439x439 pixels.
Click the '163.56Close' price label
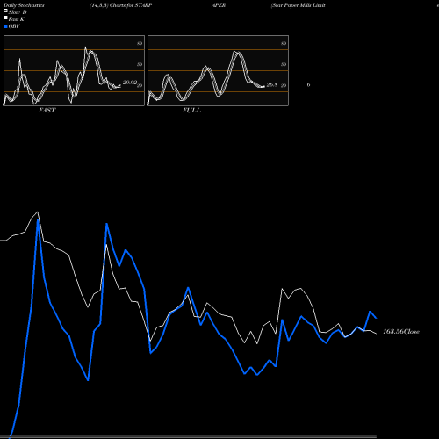coord(401,331)
